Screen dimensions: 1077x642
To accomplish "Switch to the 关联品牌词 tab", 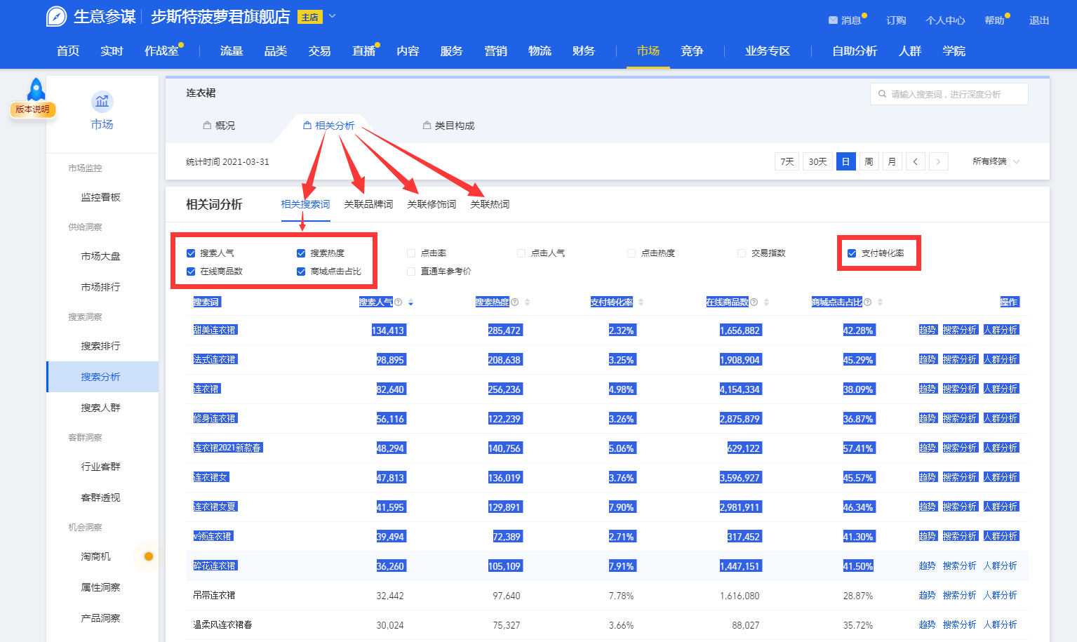I will pos(368,204).
